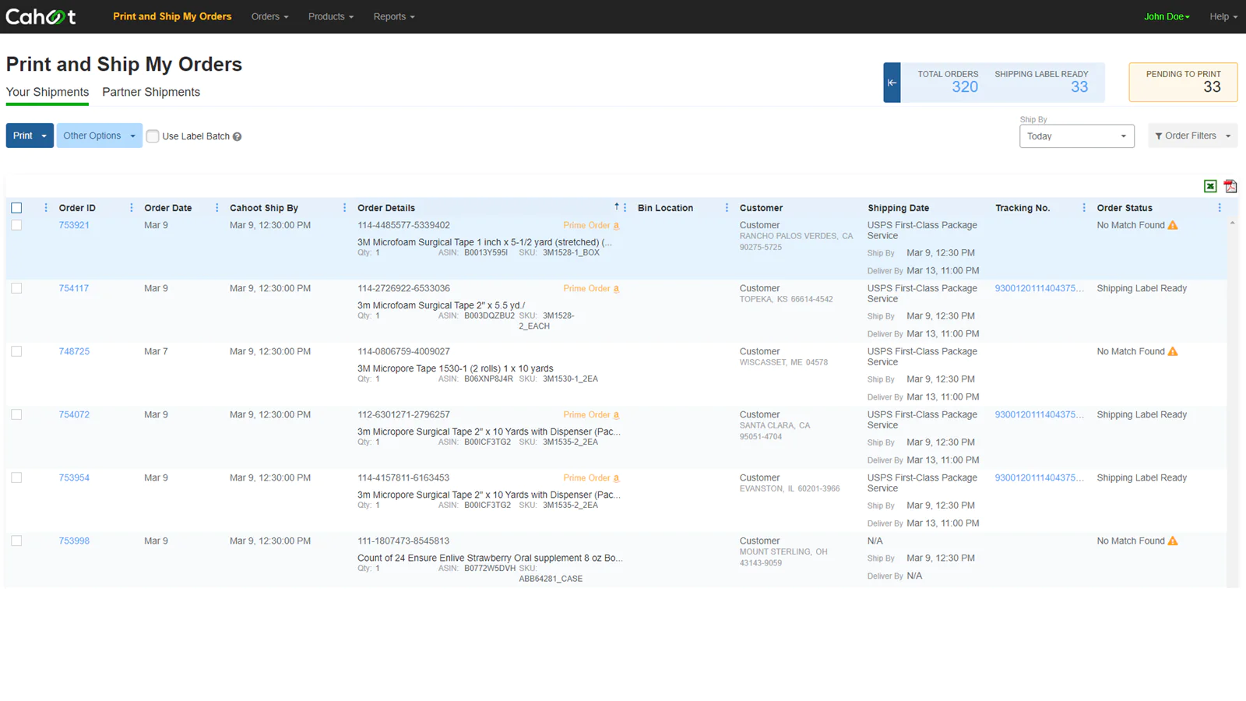Open order 748725 link
The height and width of the screenshot is (701, 1246).
point(74,351)
